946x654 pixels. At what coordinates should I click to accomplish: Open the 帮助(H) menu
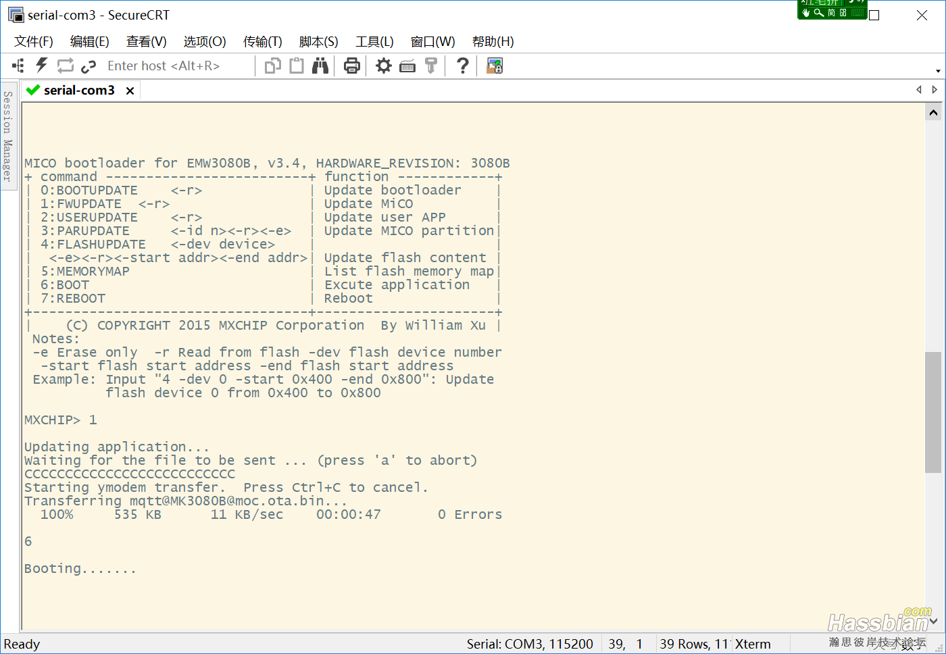tap(493, 42)
